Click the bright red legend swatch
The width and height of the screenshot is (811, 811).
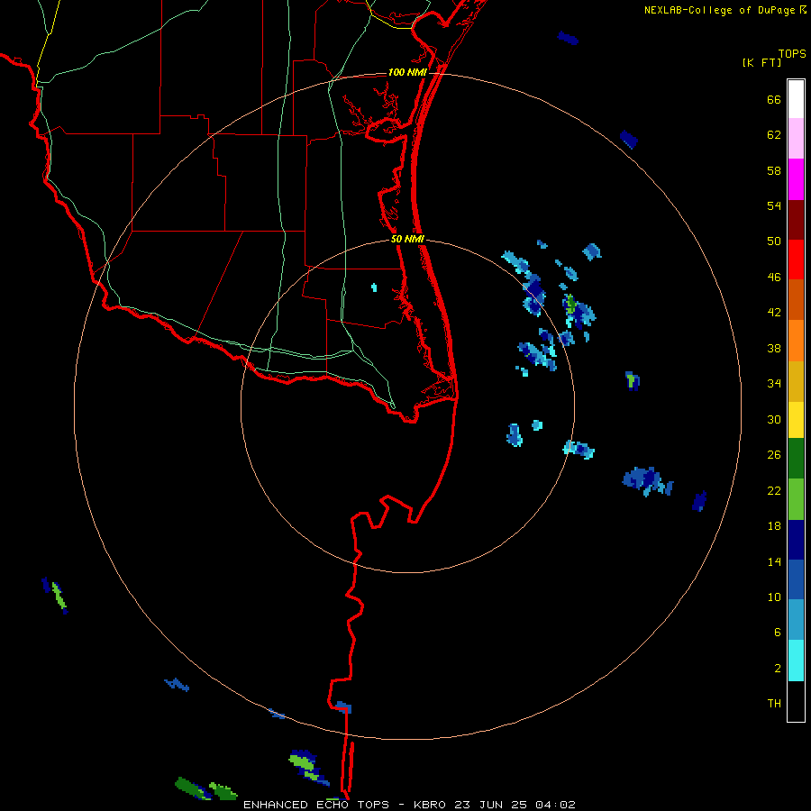coord(796,260)
